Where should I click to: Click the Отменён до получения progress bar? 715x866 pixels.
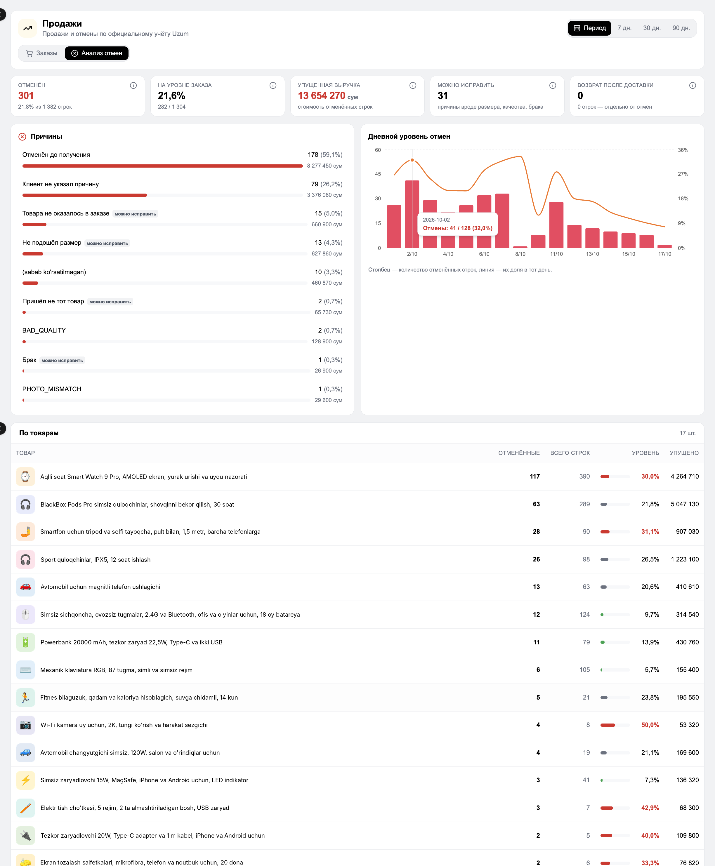pos(163,166)
